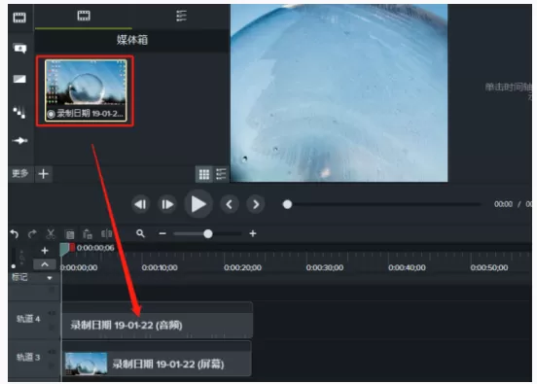Paste using the timeline paste icon

point(88,234)
